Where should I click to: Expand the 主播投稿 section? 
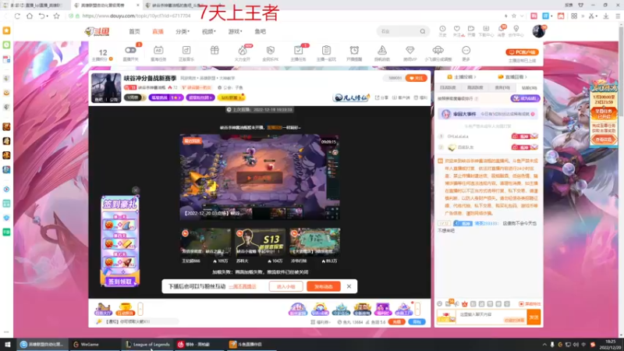coord(462,76)
